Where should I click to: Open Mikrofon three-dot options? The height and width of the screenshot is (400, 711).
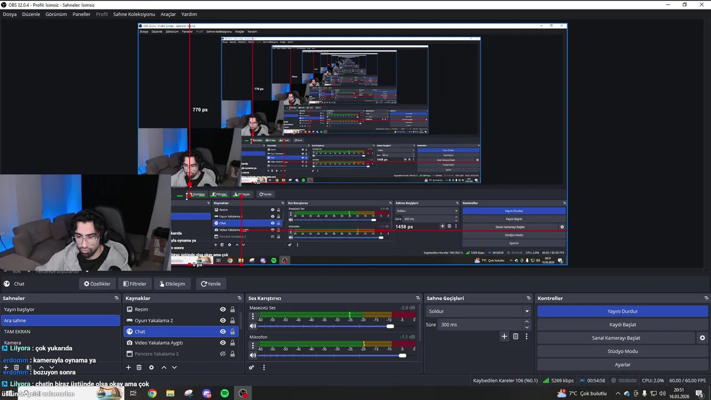pyautogui.click(x=253, y=346)
